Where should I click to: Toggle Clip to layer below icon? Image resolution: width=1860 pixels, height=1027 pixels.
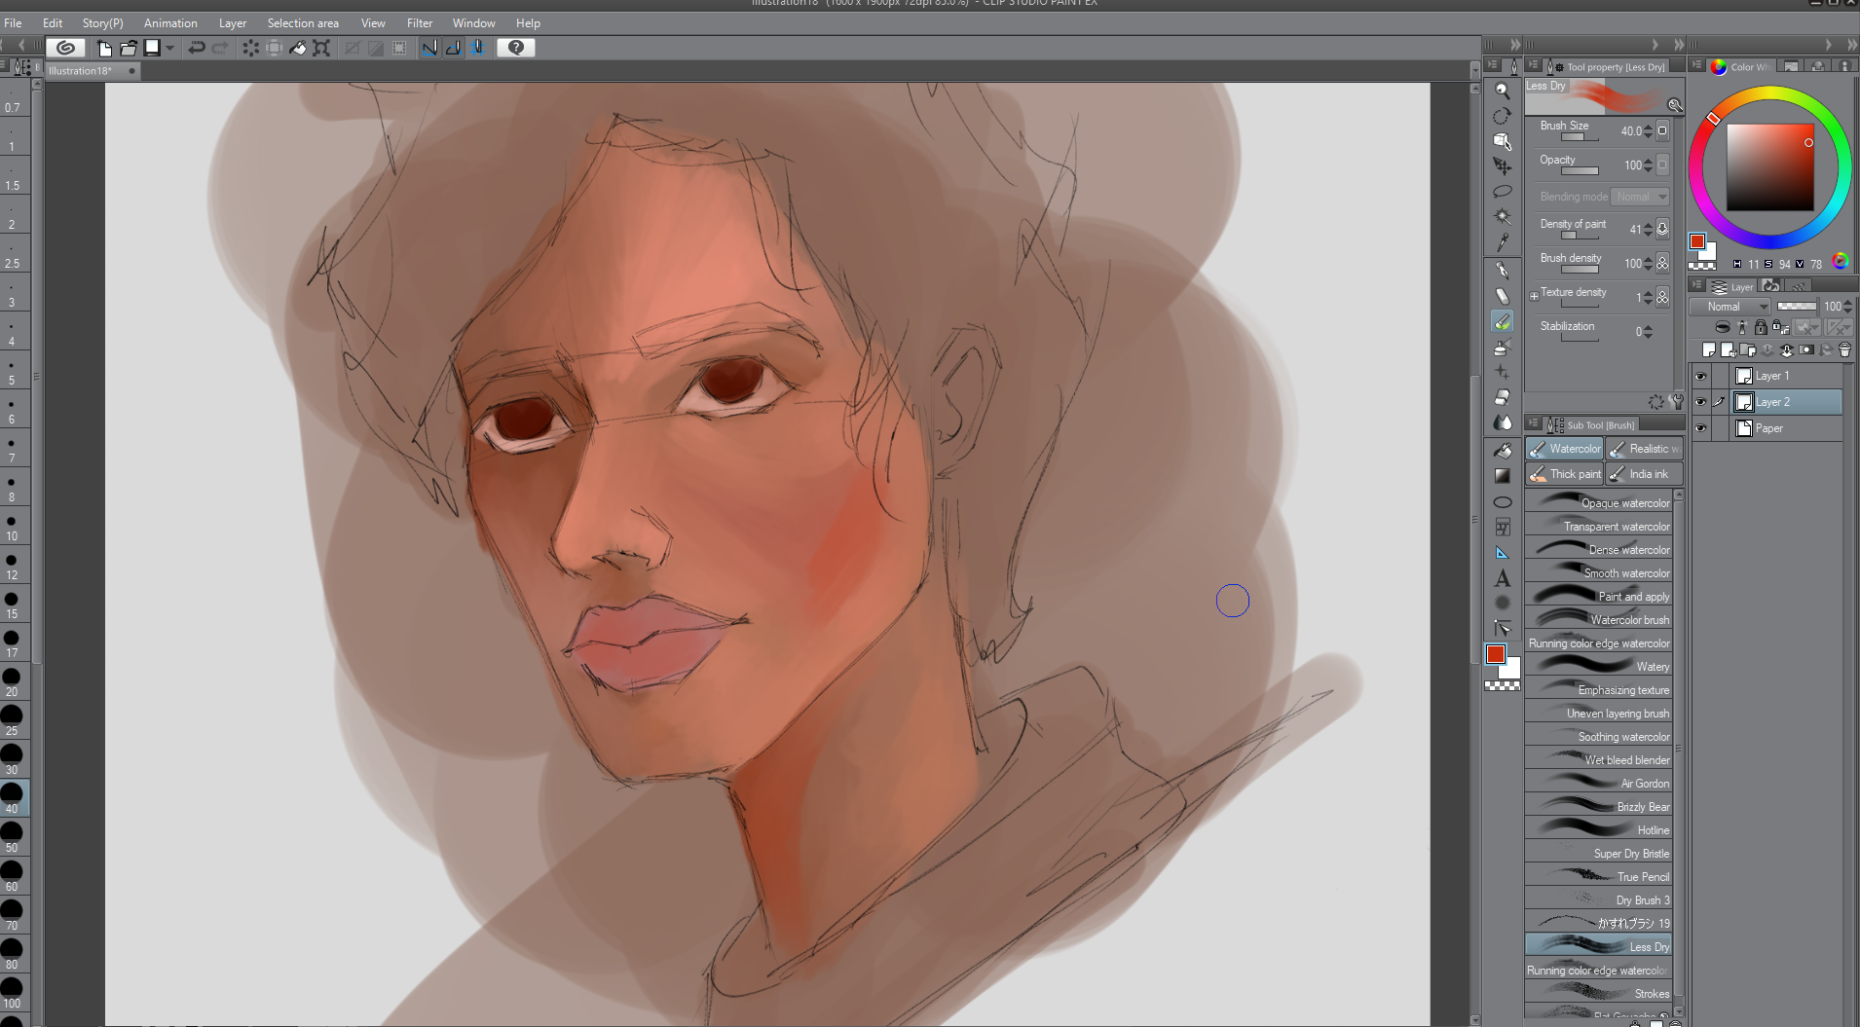(x=1723, y=327)
